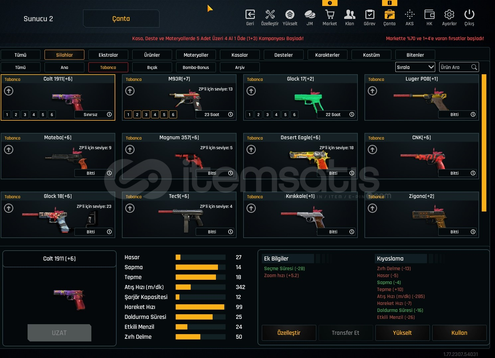Click upgrade arrow on CNK card

[x=372, y=149]
